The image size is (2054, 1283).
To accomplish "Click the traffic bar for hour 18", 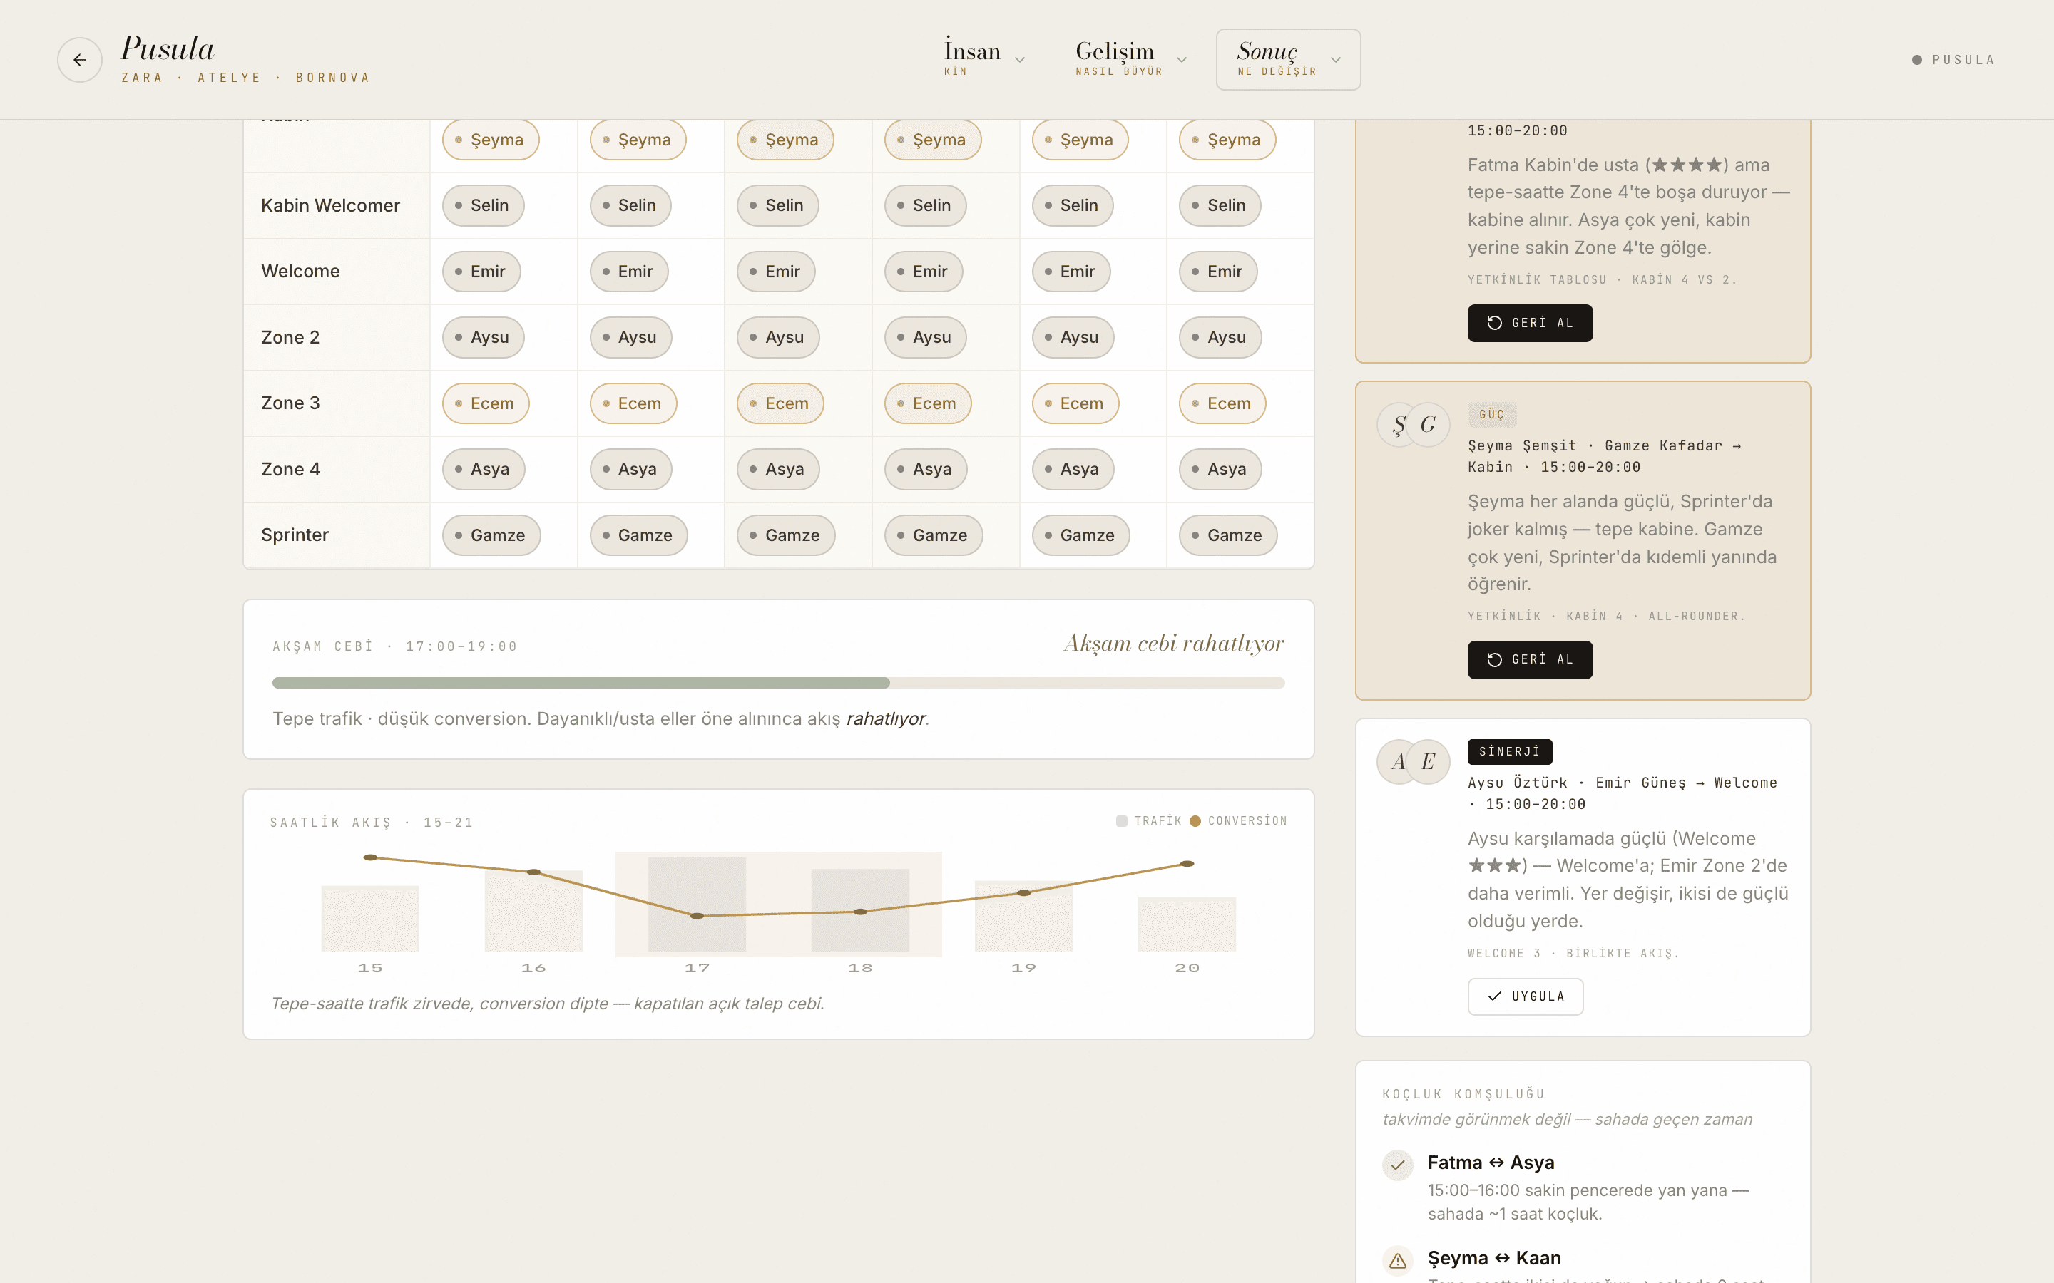I will click(861, 910).
